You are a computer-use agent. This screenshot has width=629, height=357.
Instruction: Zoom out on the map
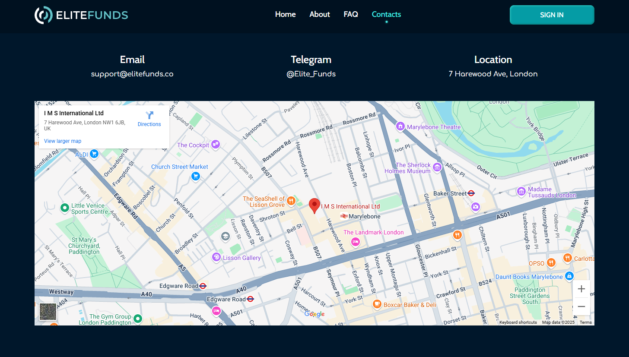581,306
